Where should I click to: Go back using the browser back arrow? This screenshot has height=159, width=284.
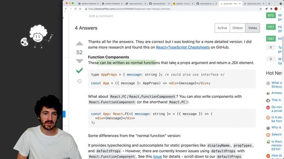pyautogui.click(x=66, y=9)
